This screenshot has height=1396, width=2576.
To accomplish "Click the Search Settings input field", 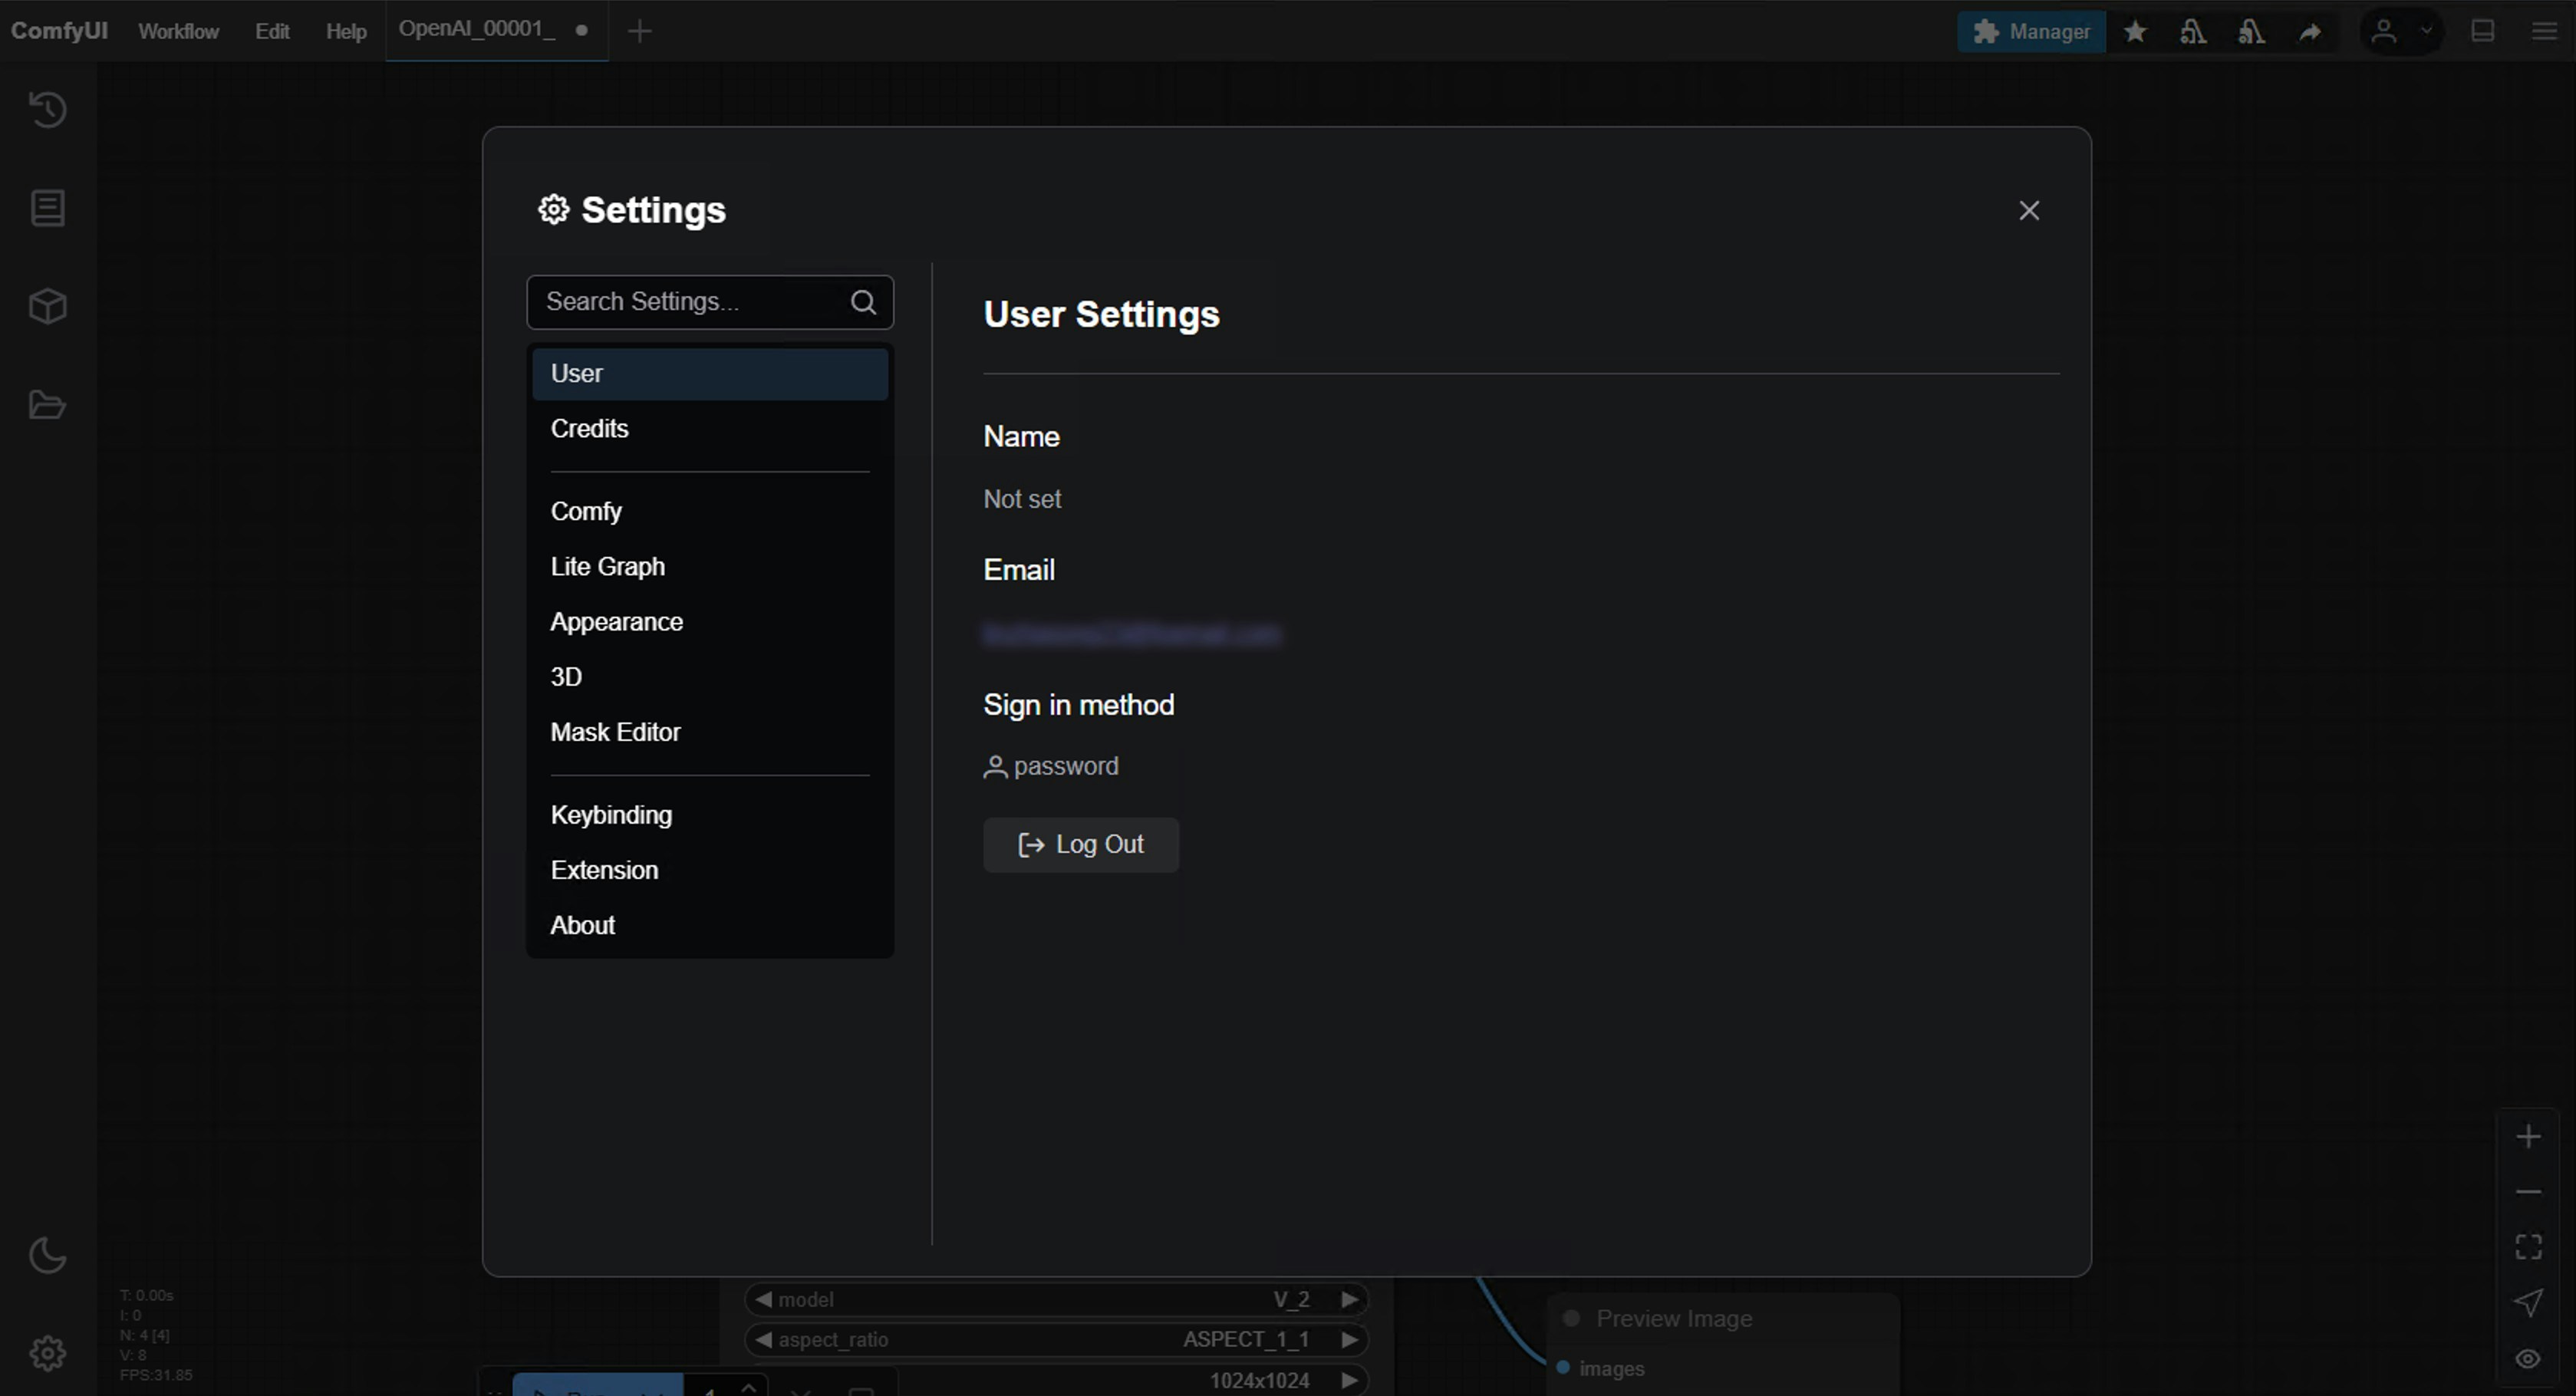I will (x=690, y=302).
